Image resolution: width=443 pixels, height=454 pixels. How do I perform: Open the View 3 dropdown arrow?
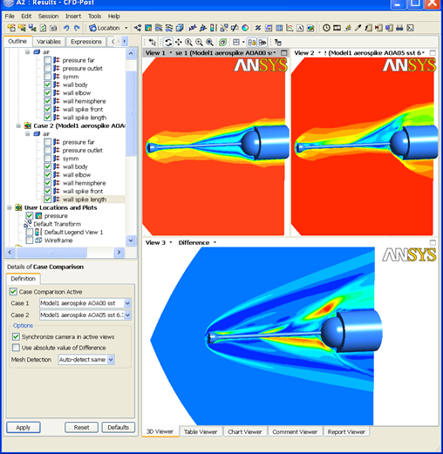tap(171, 242)
